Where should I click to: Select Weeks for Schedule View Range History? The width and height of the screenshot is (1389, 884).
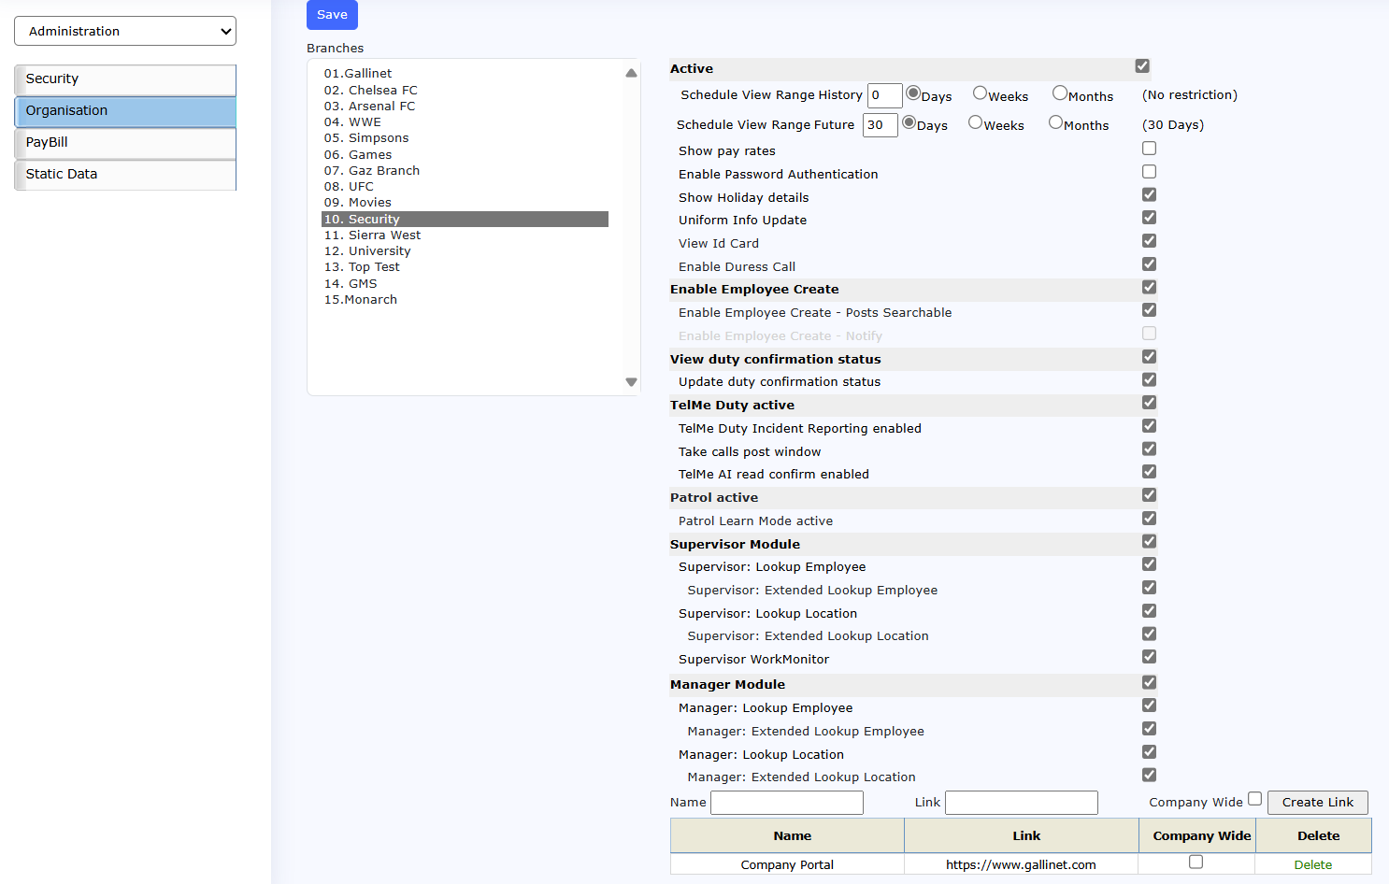tap(980, 93)
